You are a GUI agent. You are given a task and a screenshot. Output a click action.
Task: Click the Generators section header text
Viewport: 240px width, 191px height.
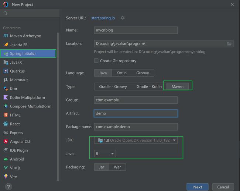coord(12,28)
